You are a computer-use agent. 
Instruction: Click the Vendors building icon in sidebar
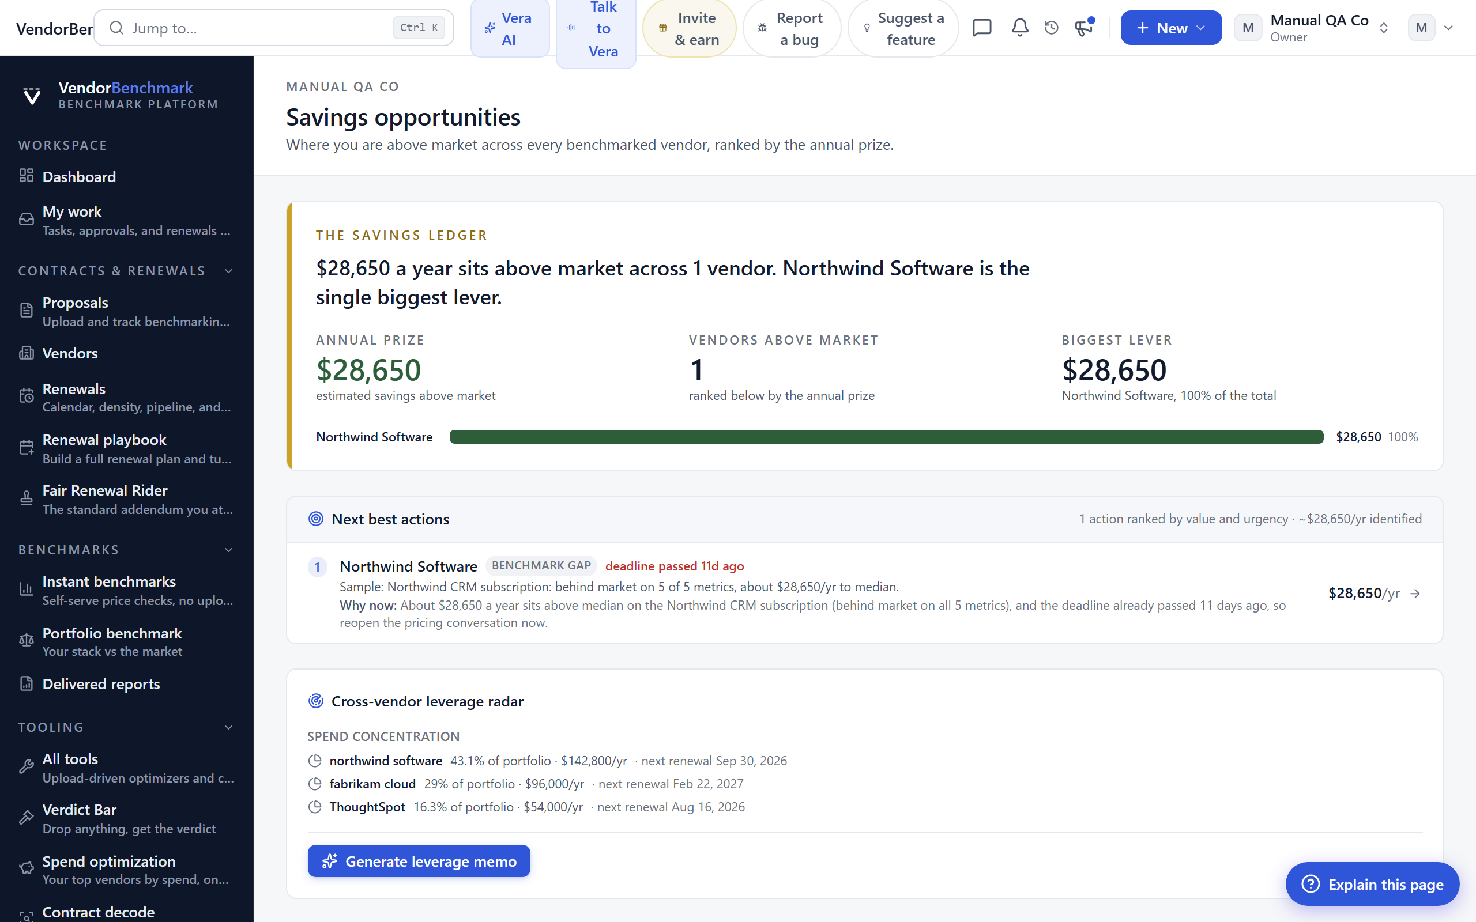(x=26, y=353)
